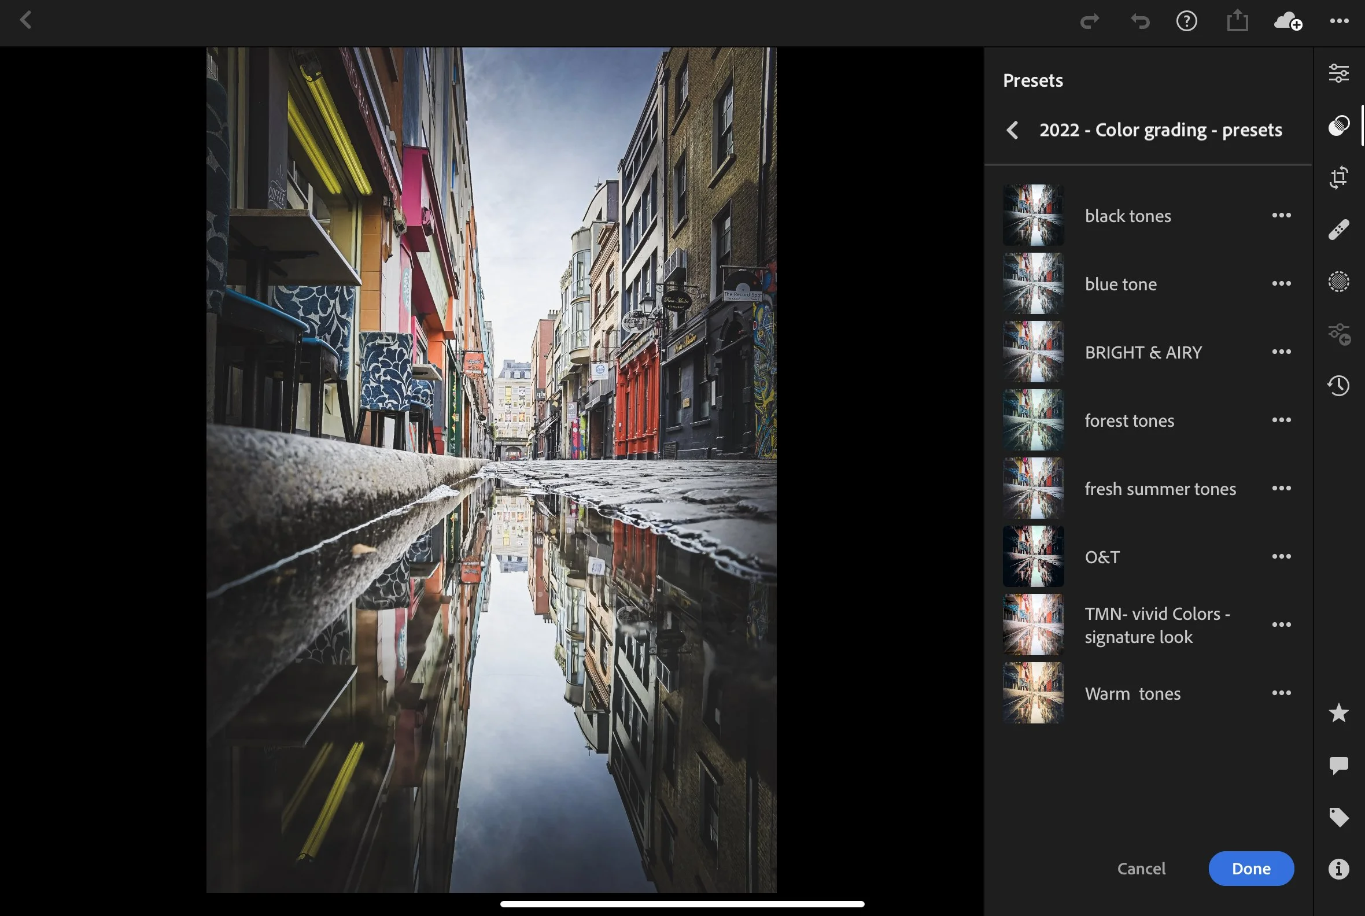The height and width of the screenshot is (916, 1365).
Task: Open options for Warm tones preset
Action: tap(1281, 693)
